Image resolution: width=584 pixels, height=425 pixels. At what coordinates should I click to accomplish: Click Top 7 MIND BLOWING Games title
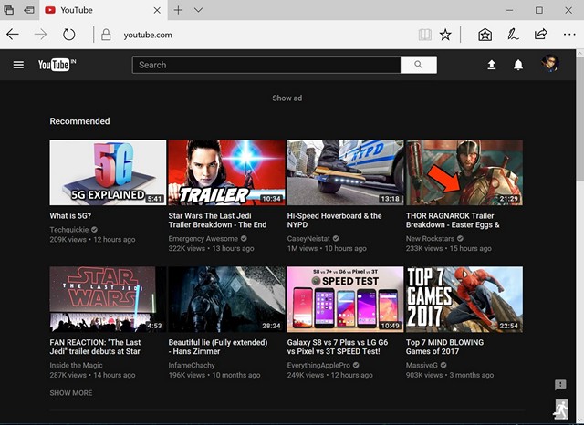point(444,347)
